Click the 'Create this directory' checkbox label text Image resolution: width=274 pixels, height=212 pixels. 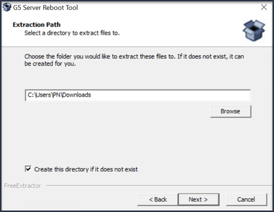(x=86, y=169)
